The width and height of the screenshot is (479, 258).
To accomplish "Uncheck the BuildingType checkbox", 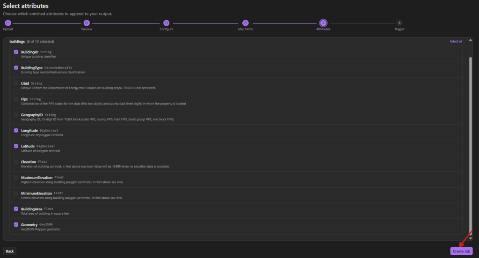I will [16, 68].
